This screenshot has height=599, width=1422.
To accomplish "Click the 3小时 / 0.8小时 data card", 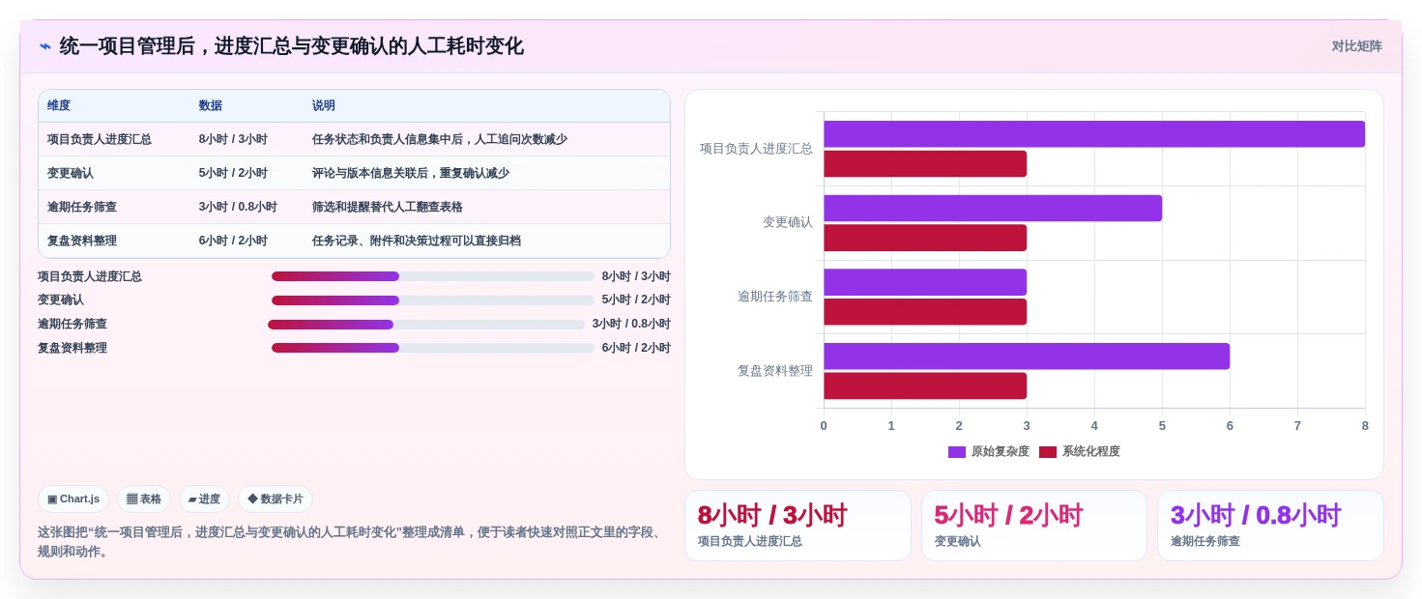I will (1270, 526).
